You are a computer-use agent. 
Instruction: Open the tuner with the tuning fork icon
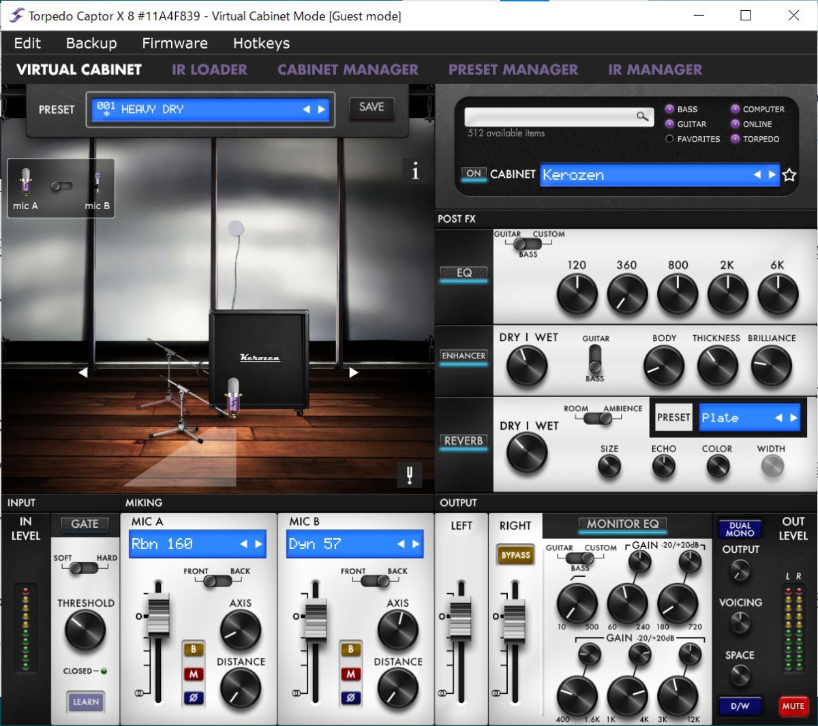click(x=409, y=474)
